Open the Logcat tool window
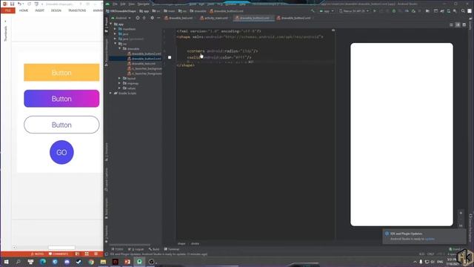The height and width of the screenshot is (267, 474). (136, 249)
